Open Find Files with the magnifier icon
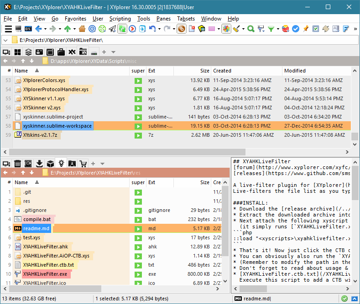 click(250, 29)
